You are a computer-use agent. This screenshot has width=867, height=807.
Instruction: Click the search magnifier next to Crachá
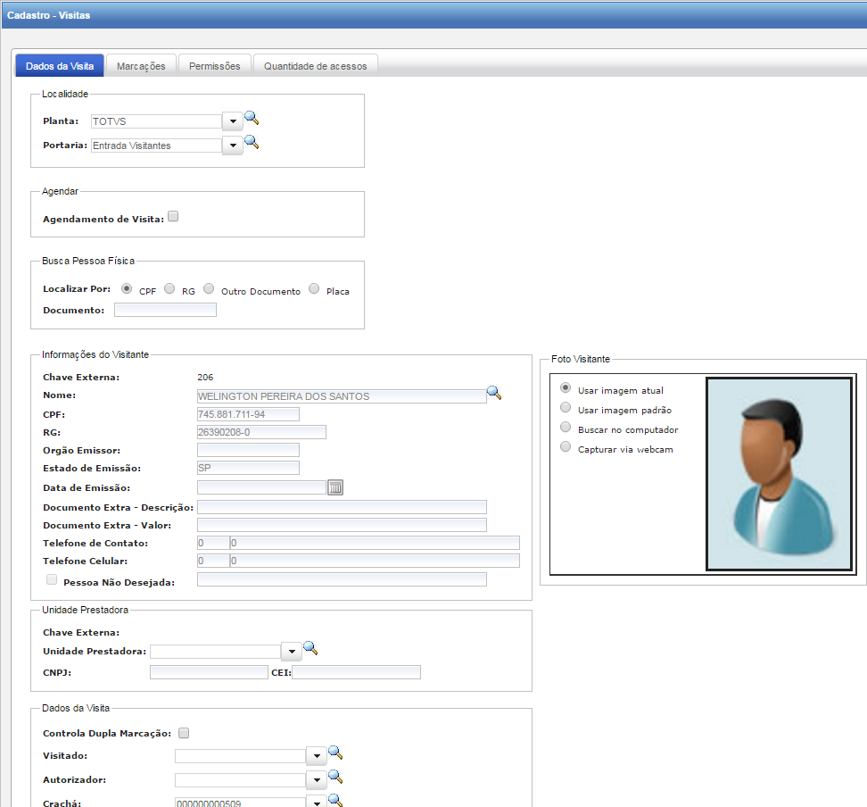(335, 800)
